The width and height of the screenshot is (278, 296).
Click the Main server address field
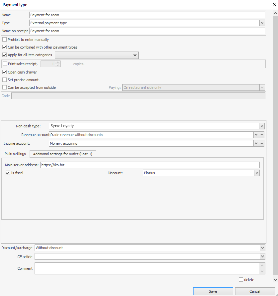coord(150,165)
